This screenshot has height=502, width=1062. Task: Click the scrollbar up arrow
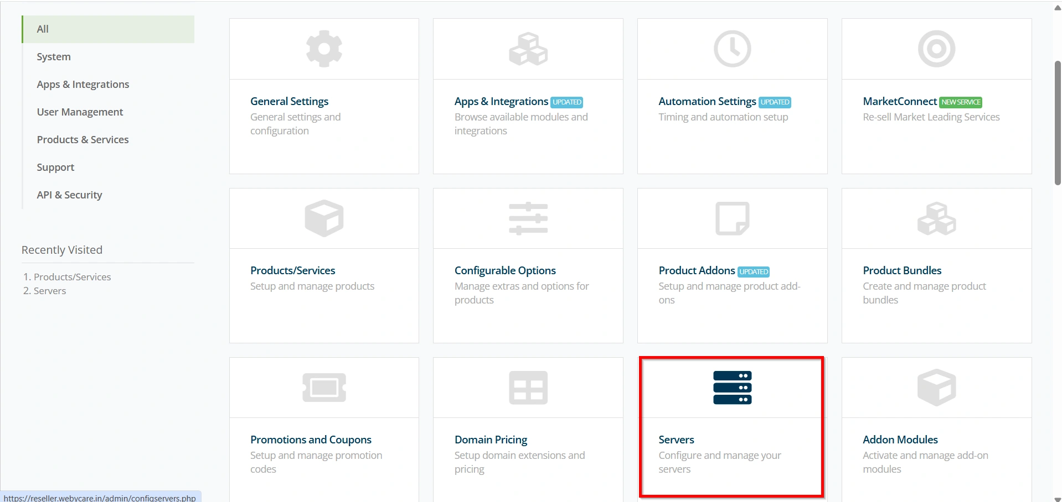(x=1058, y=8)
